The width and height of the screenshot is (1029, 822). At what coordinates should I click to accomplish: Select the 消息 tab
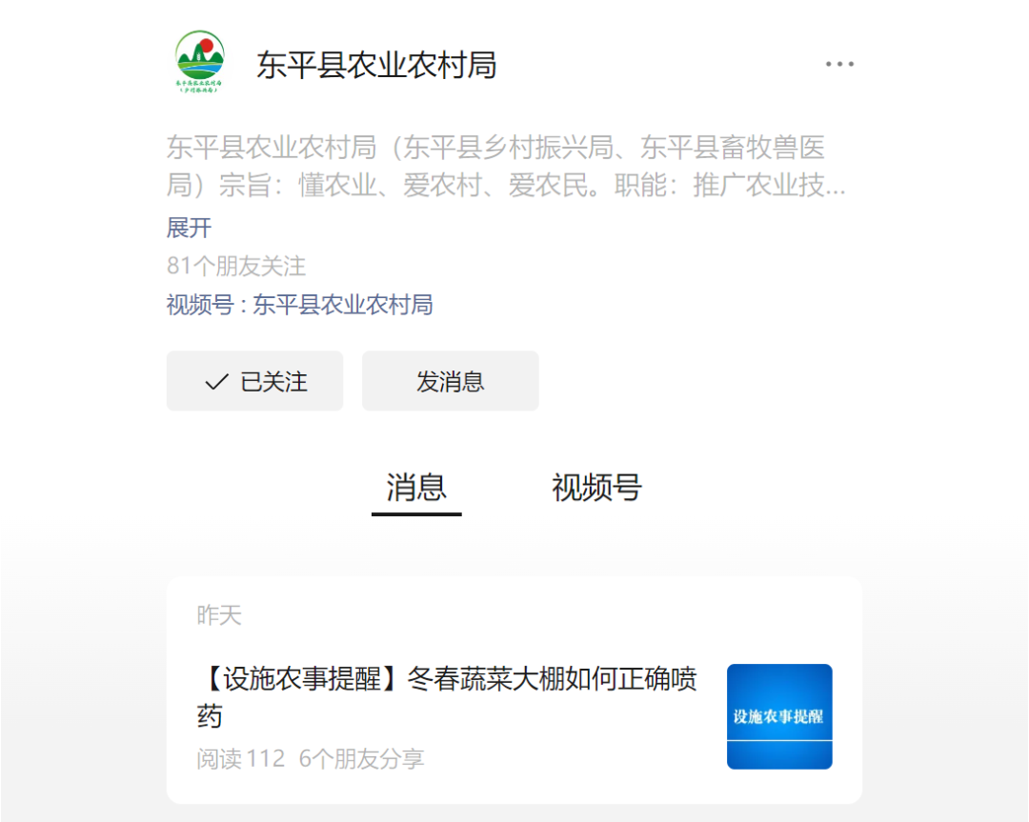pyautogui.click(x=416, y=489)
